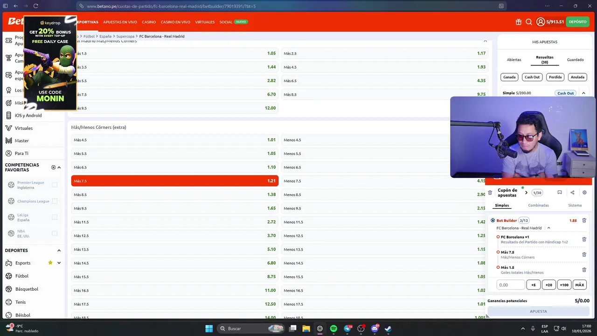Viewport: 597px width, 336px height.
Task: Toggle Esports favorite star
Action: point(50,263)
